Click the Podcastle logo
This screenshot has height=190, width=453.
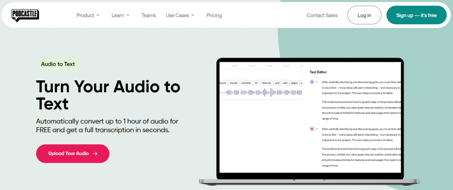coord(25,15)
